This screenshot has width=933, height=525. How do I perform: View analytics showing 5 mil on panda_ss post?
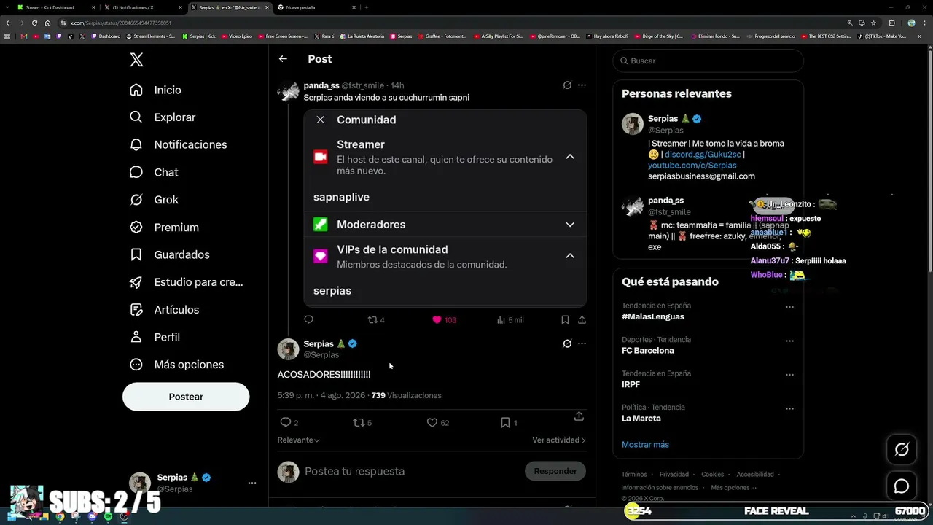[x=510, y=319]
